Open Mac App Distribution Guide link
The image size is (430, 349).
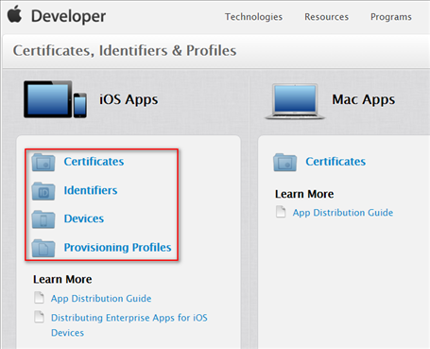click(x=343, y=213)
